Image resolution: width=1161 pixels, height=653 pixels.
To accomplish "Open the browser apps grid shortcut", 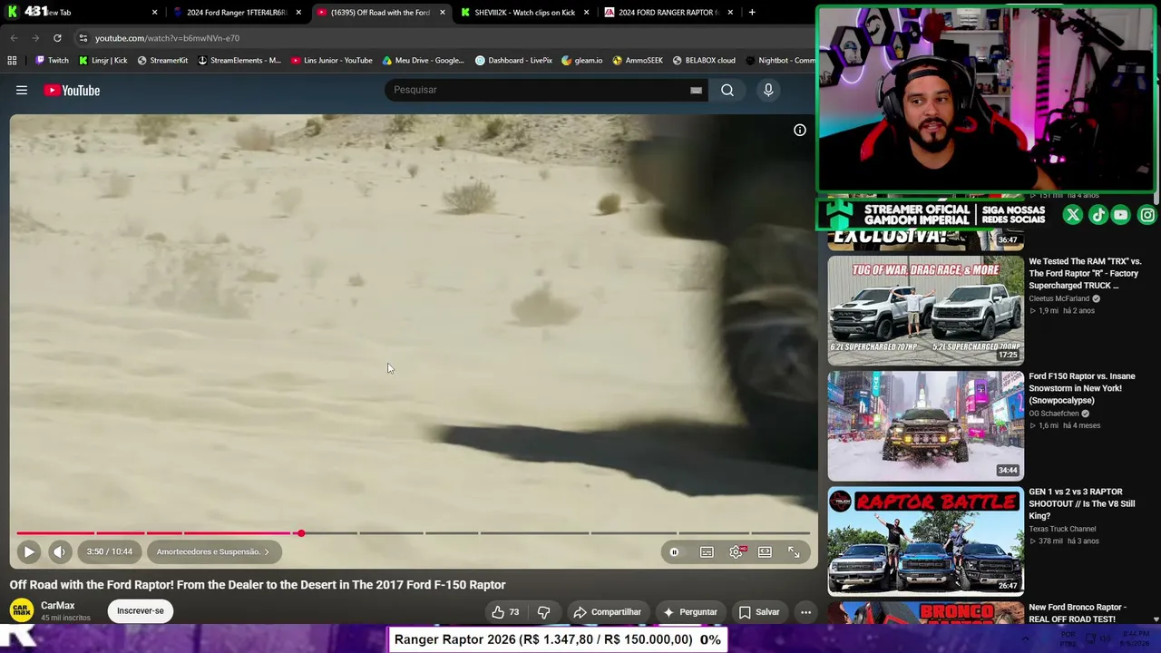I will tap(12, 61).
